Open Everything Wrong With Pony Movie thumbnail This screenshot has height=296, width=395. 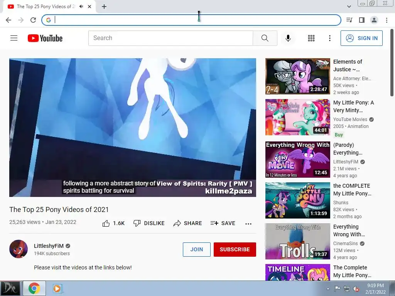tap(297, 159)
